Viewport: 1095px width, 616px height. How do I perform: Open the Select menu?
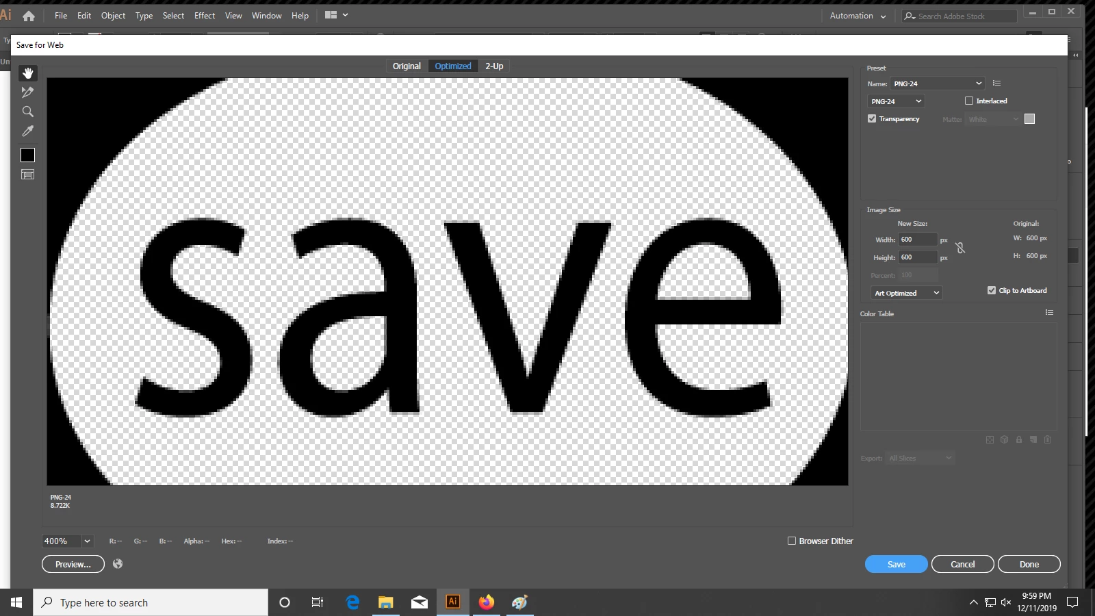coord(173,15)
